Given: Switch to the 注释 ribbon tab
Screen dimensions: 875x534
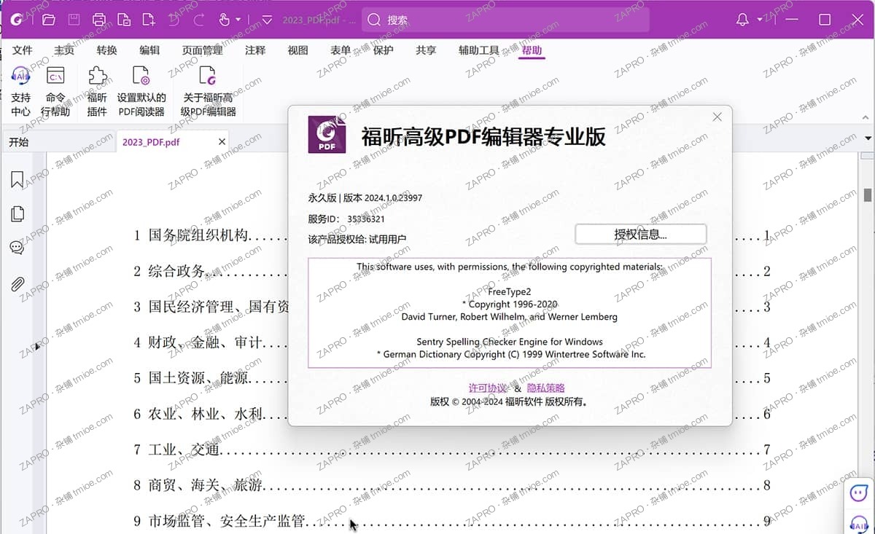Looking at the screenshot, I should [x=255, y=50].
